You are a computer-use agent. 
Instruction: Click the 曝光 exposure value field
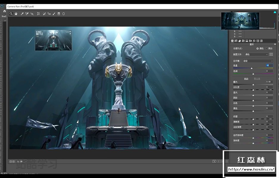[x=269, y=82]
